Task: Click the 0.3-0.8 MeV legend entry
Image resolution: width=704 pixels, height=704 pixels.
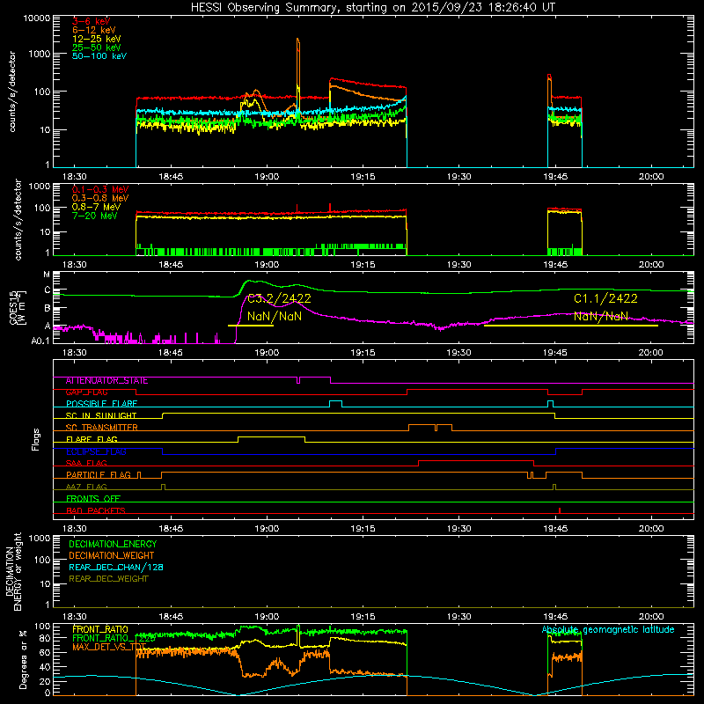Action: pyautogui.click(x=100, y=199)
